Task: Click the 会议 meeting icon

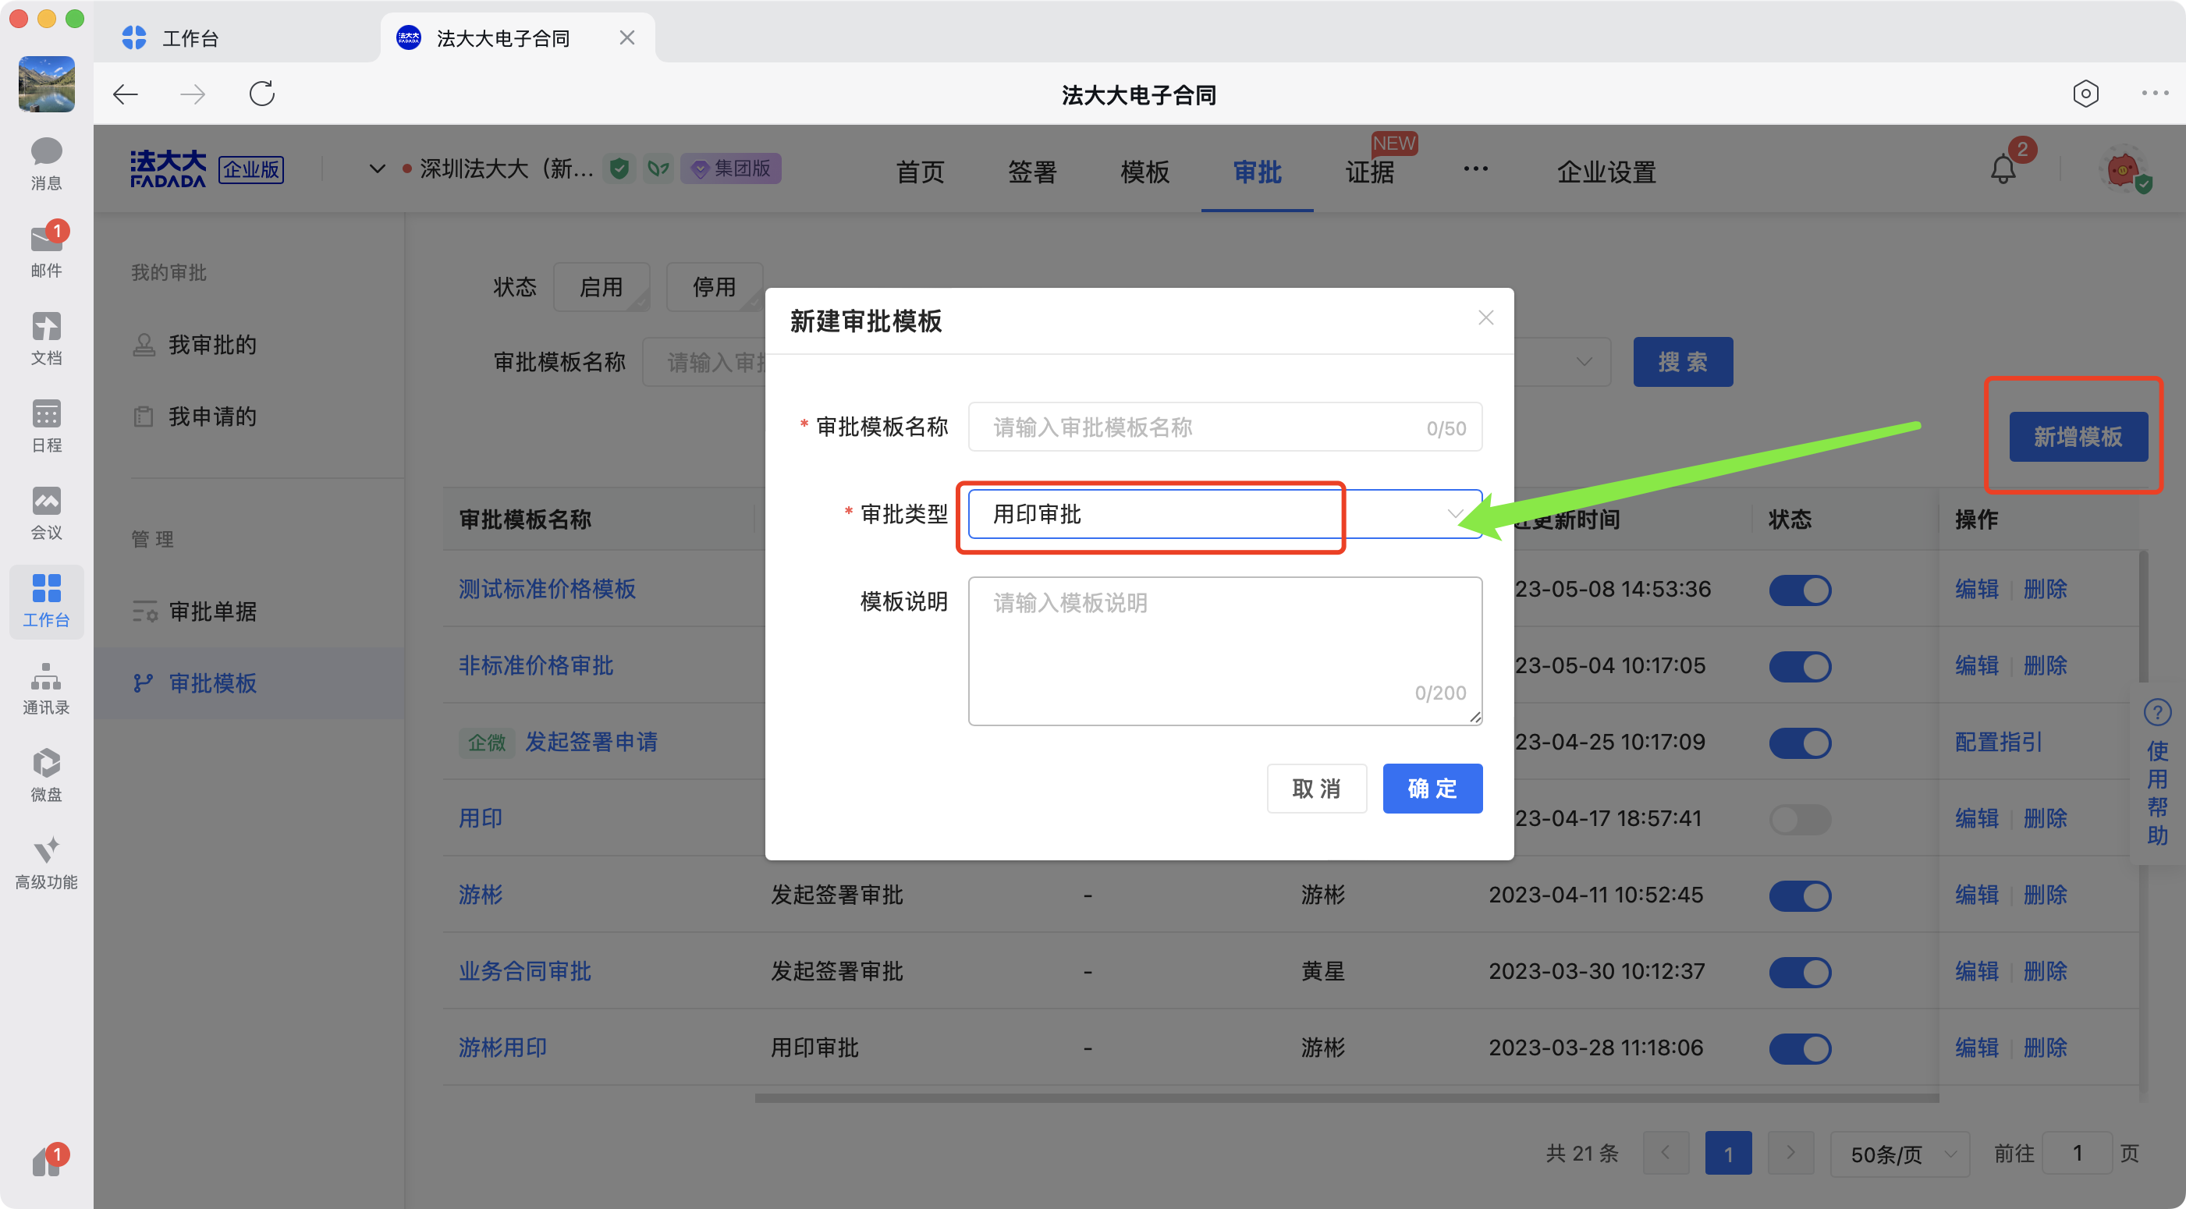Action: click(46, 502)
